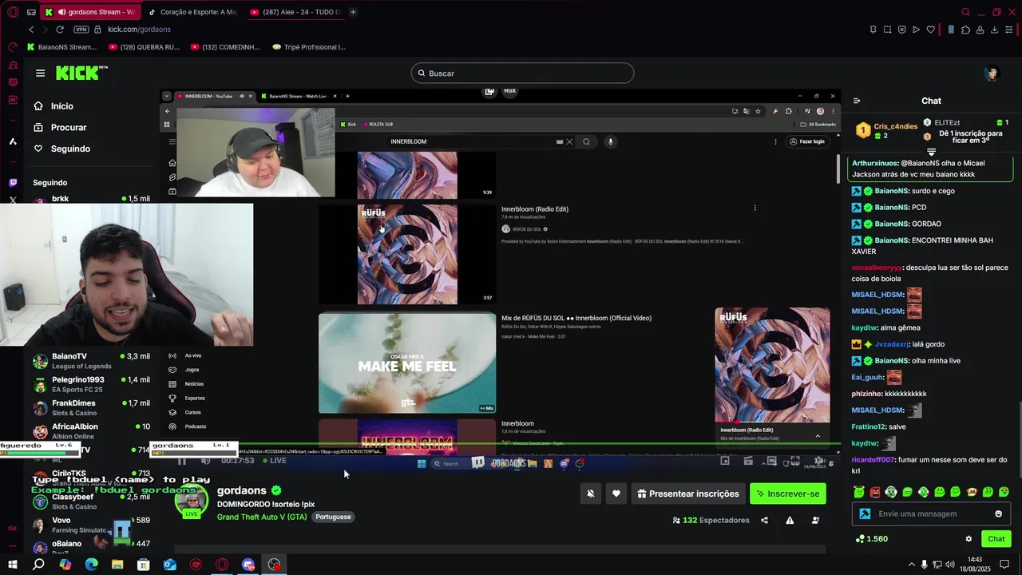
Task: Share the gordaons stream
Action: [x=764, y=521]
